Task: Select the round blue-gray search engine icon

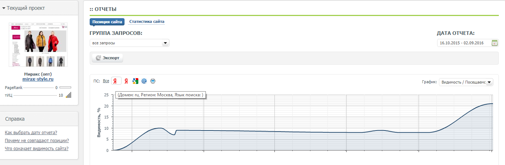Action: coord(153,81)
